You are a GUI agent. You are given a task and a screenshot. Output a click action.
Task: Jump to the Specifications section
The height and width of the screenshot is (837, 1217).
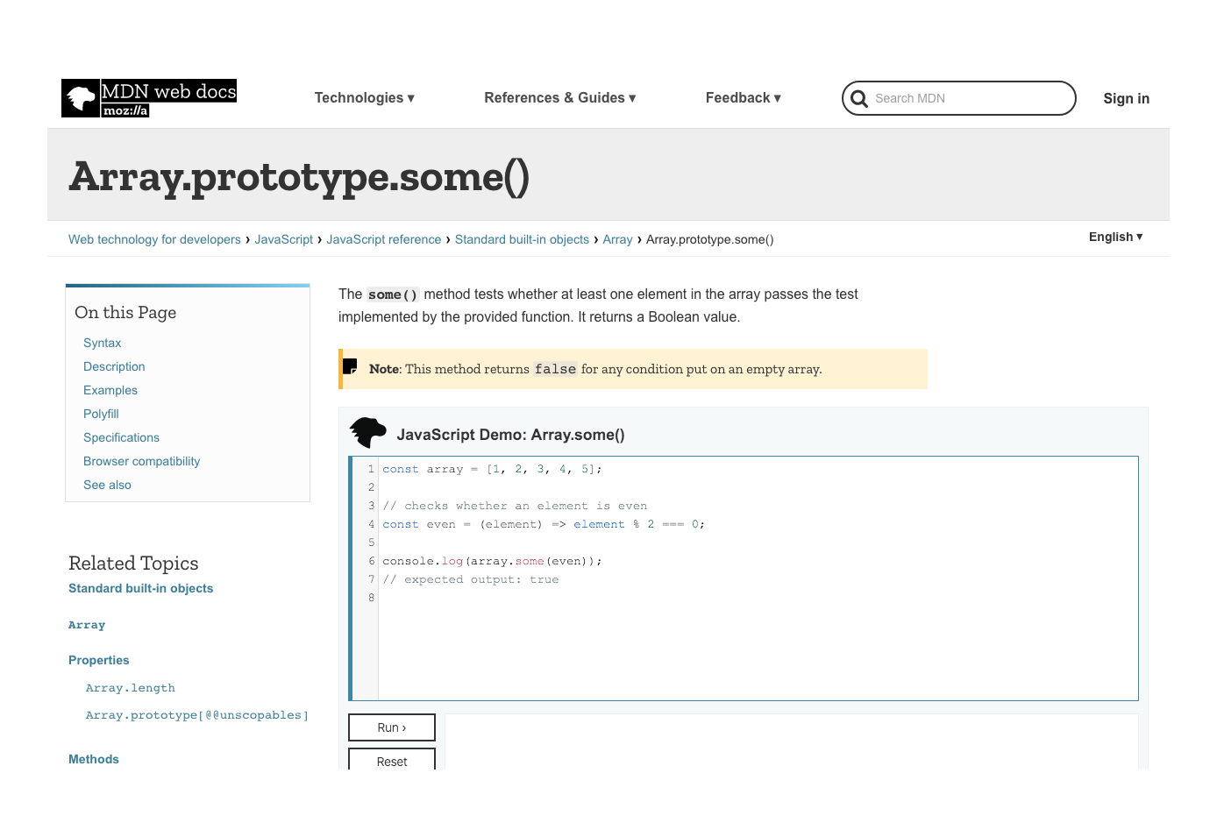click(121, 437)
